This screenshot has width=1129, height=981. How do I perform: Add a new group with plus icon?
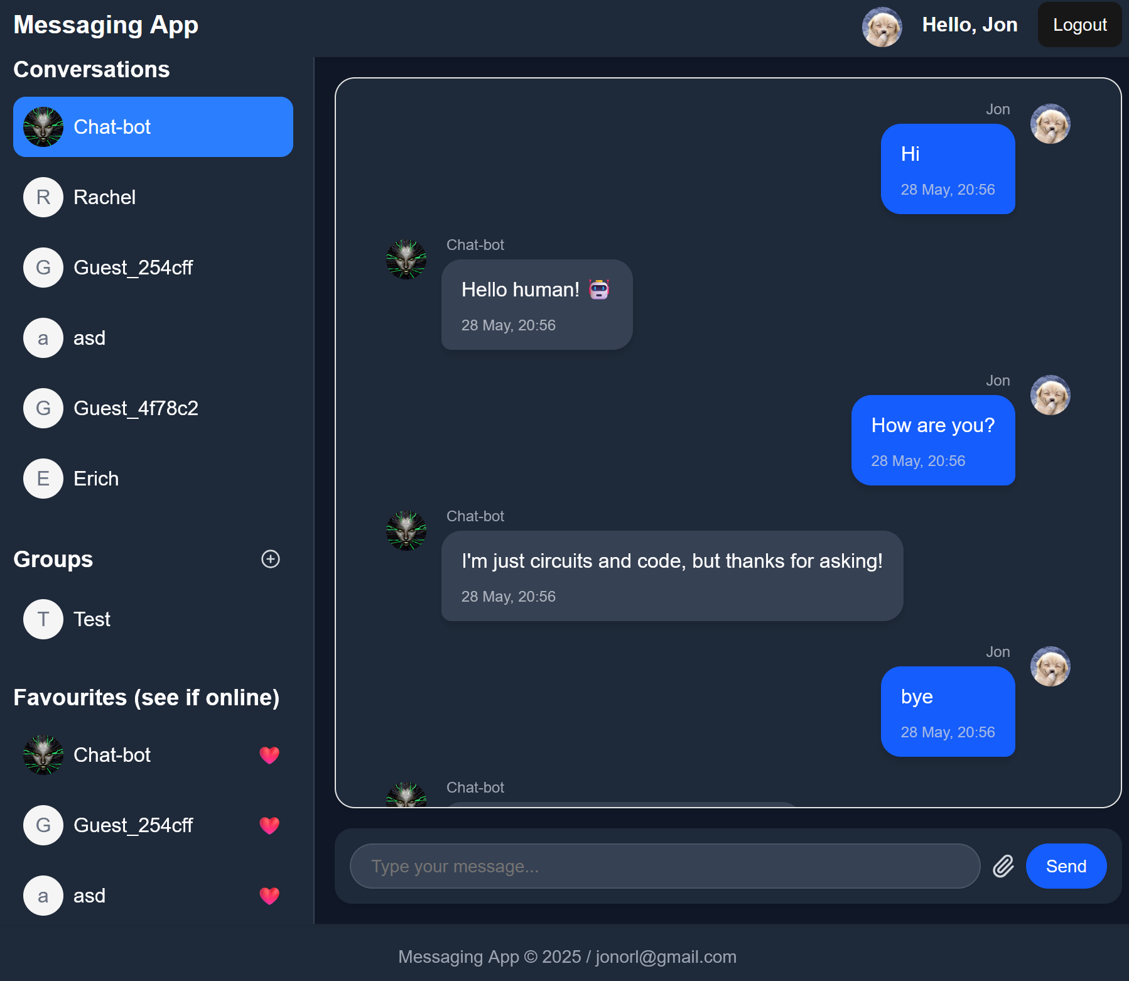[271, 559]
